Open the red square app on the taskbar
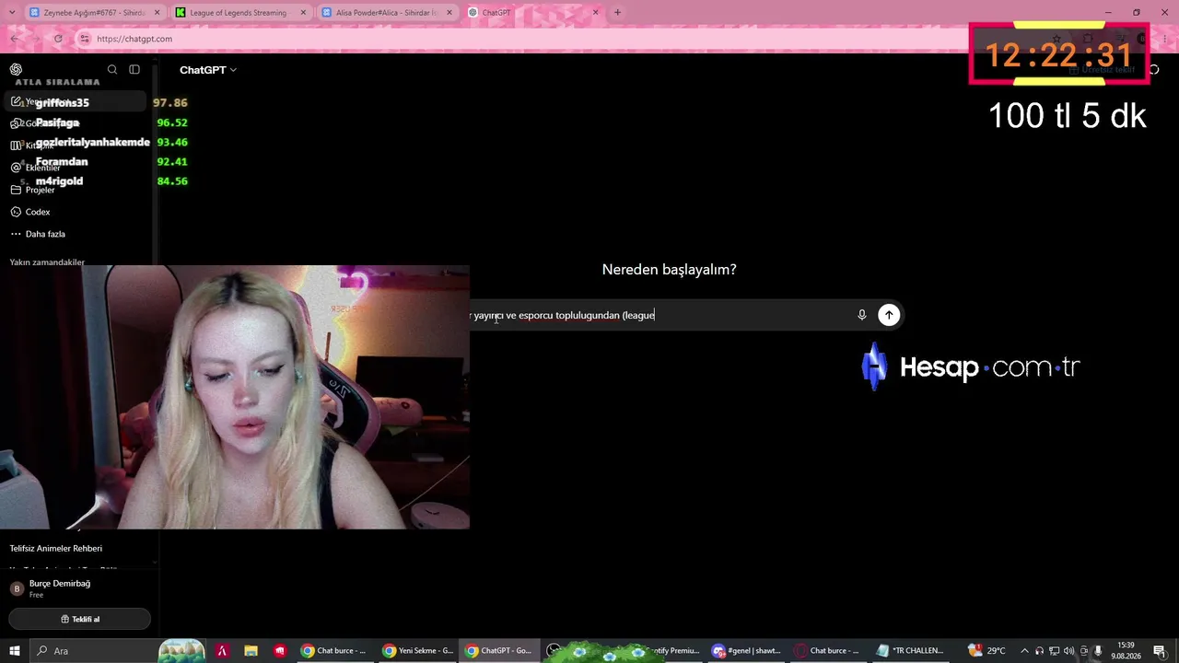This screenshot has height=663, width=1179. tap(280, 651)
